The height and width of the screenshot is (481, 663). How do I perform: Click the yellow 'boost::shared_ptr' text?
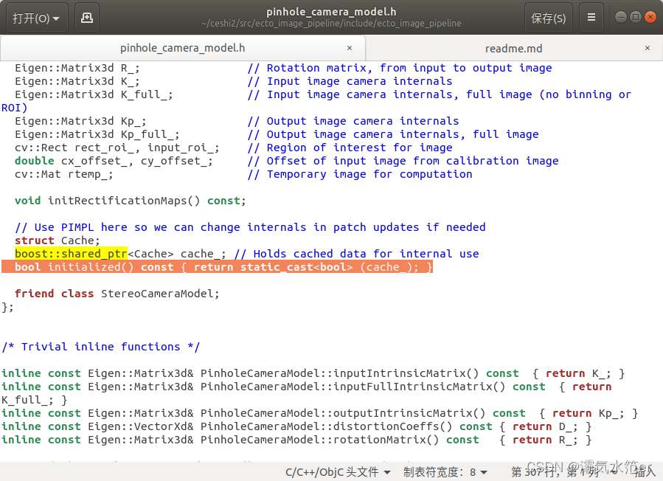pos(71,254)
